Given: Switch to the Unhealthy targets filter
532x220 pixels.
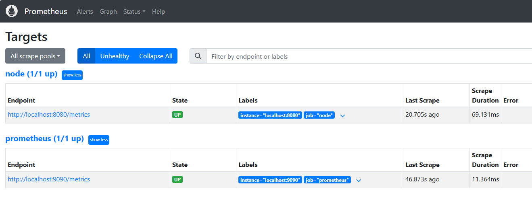Looking at the screenshot, I should tap(115, 56).
